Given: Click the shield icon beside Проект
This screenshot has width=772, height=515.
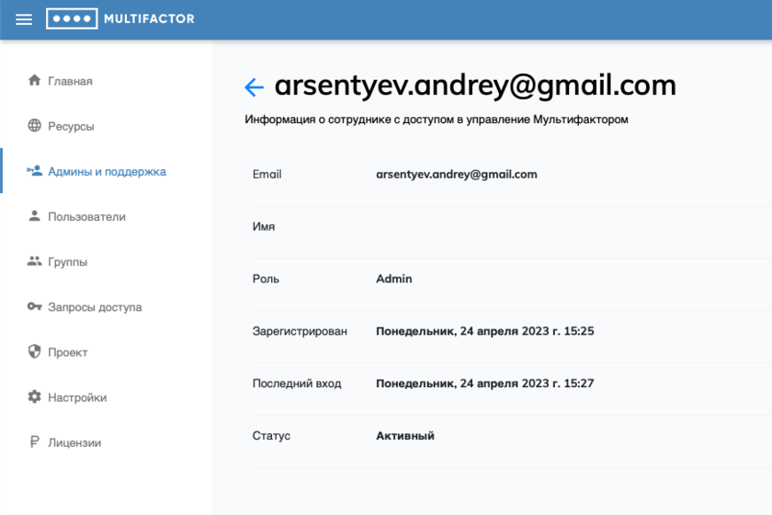Looking at the screenshot, I should coord(35,351).
